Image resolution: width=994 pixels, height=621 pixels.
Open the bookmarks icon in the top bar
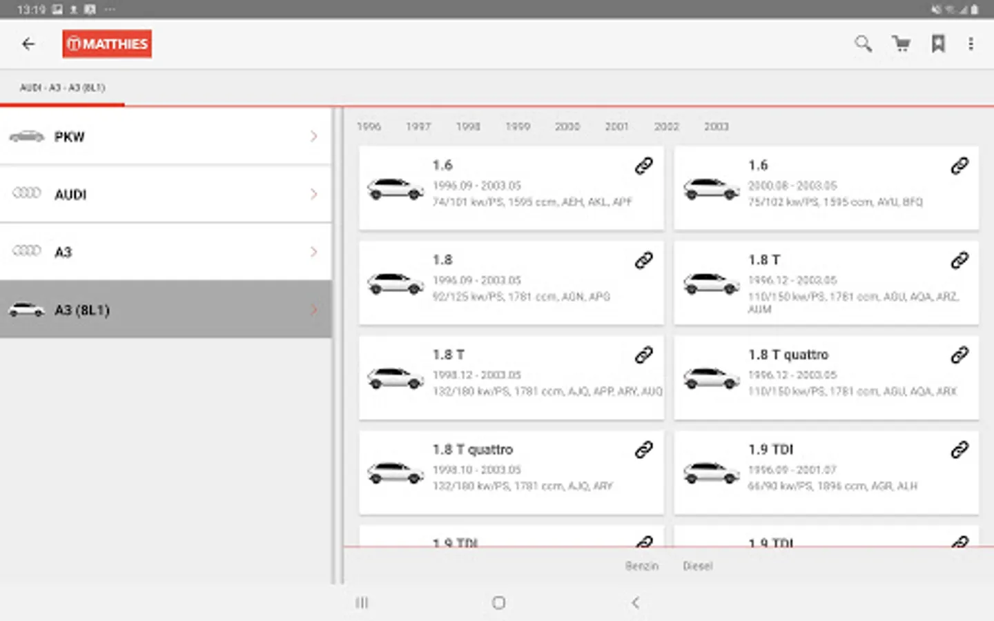938,44
